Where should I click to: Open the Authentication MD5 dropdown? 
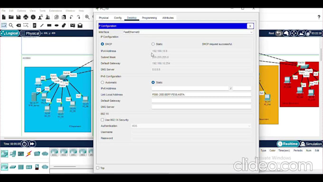click(191, 126)
